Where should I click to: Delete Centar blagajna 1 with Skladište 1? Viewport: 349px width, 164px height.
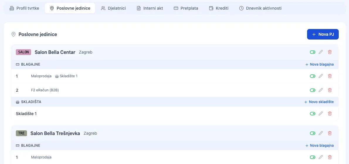(x=330, y=76)
